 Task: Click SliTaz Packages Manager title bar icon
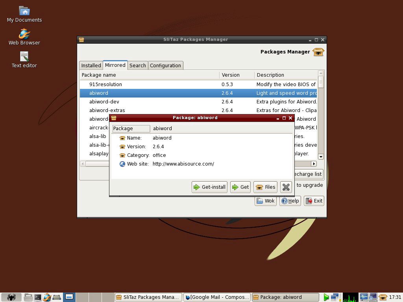click(81, 40)
